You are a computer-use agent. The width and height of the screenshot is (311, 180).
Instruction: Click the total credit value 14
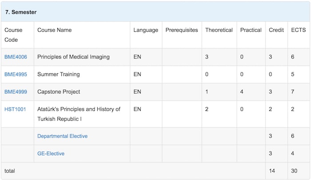tap(272, 171)
